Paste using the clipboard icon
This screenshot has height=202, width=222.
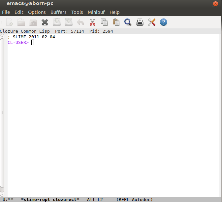click(116, 22)
